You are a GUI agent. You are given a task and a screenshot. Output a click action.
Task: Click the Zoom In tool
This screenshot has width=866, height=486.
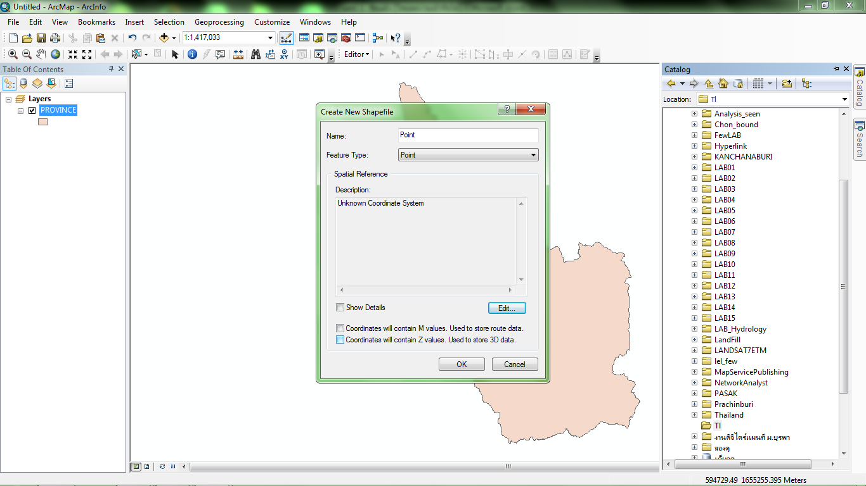click(x=12, y=54)
